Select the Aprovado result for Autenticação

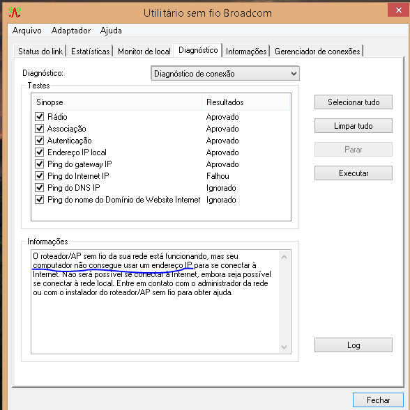click(222, 141)
